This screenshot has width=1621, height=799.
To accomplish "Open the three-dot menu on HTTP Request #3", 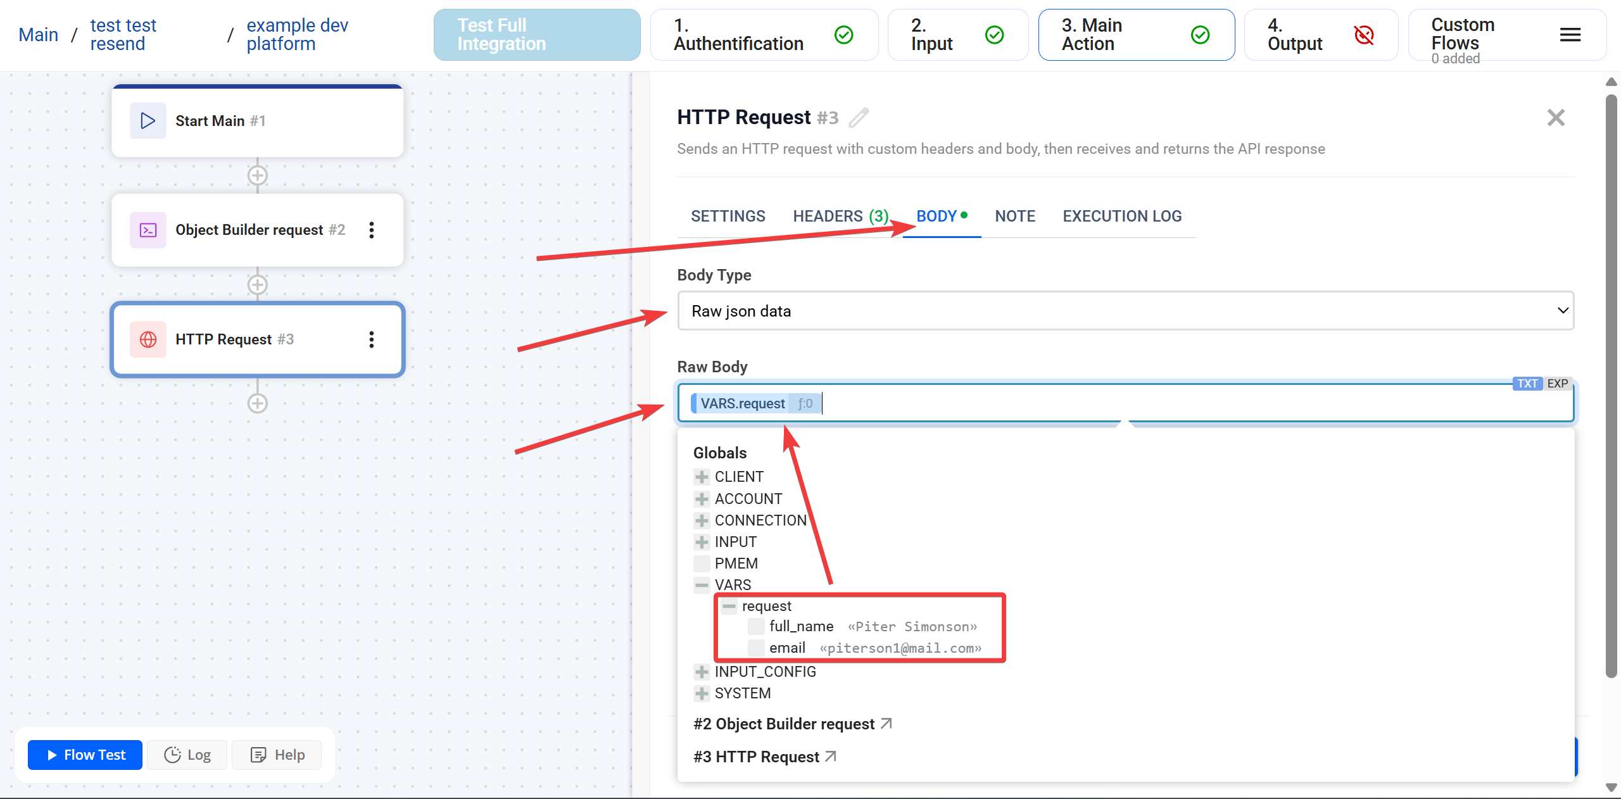I will (x=372, y=340).
